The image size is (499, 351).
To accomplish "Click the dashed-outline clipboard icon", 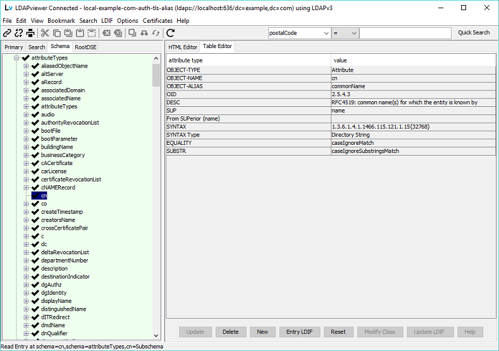I will click(x=92, y=33).
